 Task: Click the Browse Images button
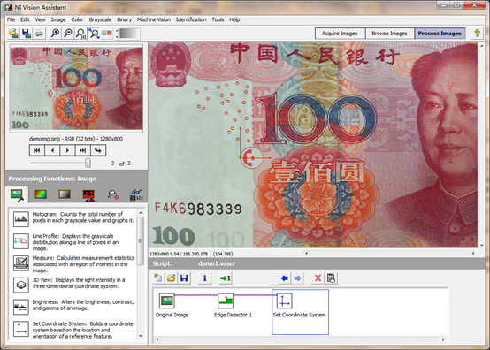click(x=390, y=34)
